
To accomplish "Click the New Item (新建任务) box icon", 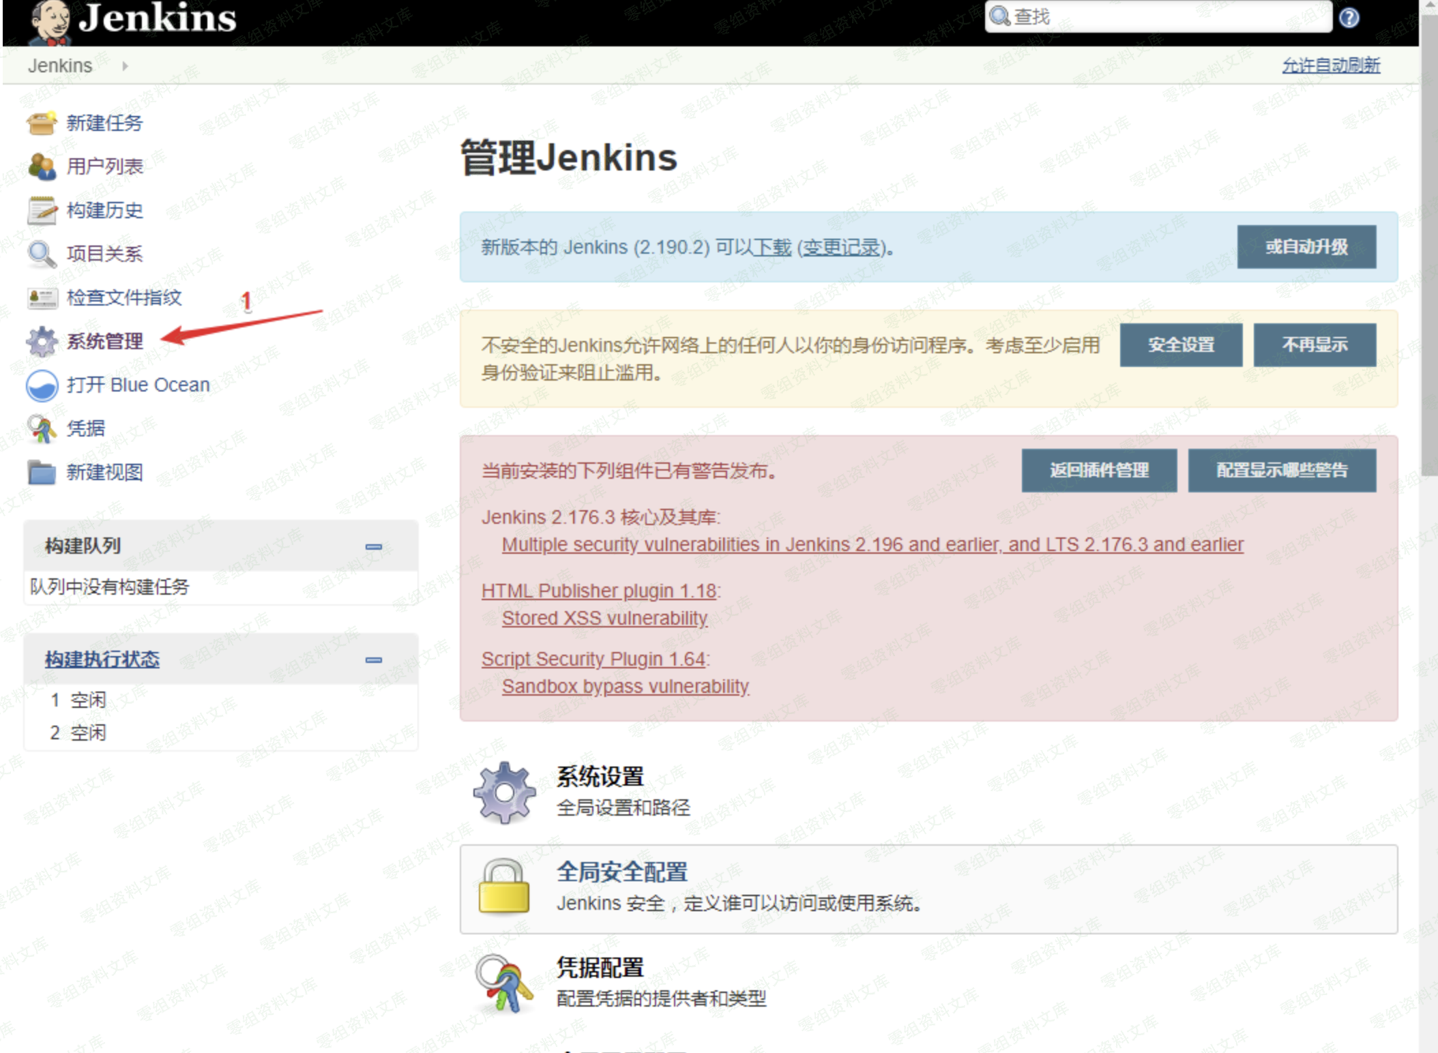I will [42, 123].
